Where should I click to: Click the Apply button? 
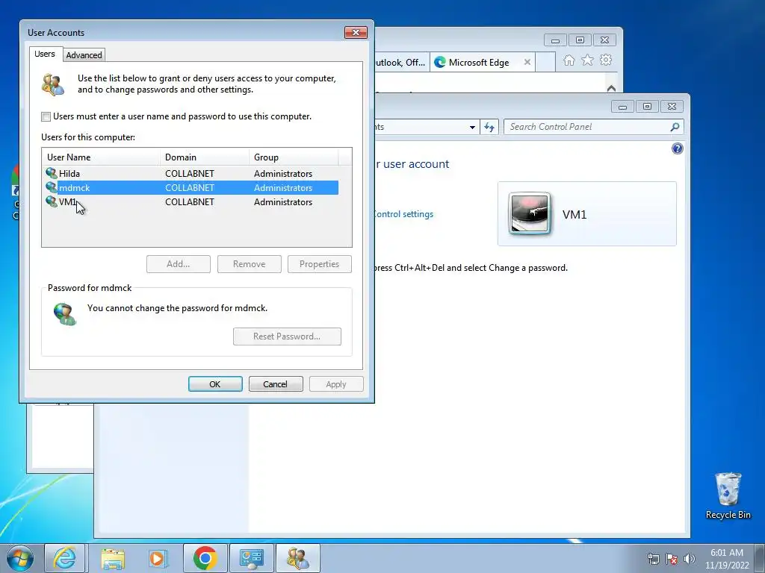point(336,384)
